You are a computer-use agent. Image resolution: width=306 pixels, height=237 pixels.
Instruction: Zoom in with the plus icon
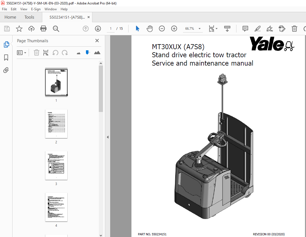tap(174, 29)
